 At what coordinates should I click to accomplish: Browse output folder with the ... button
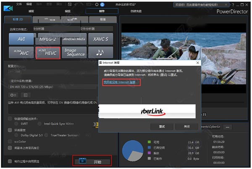(x=227, y=127)
